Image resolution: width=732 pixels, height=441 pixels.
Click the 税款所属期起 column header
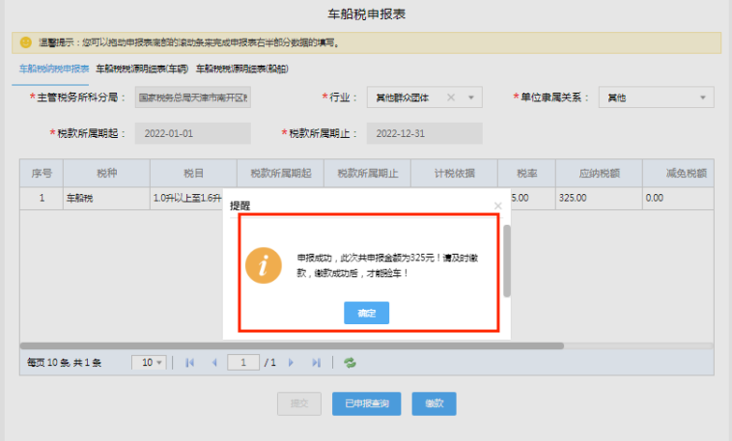coord(281,173)
